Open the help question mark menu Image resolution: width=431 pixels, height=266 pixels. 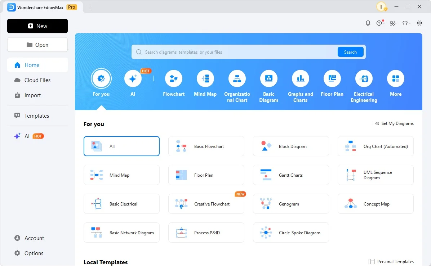point(380,23)
